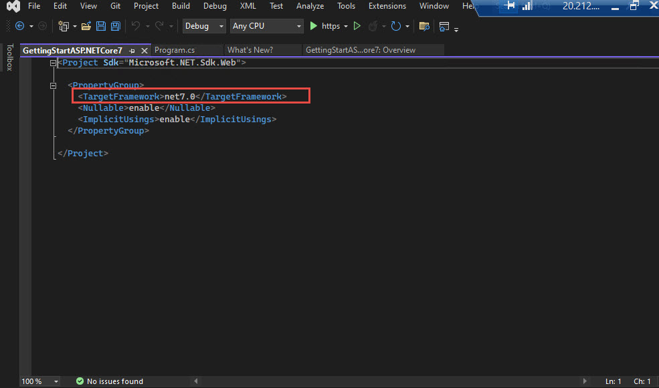Switch to the Program.cs tab

coord(175,50)
